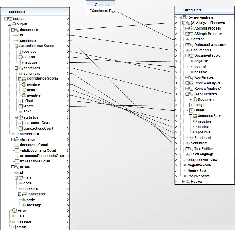Expand the TextEntities collection

tap(187, 149)
